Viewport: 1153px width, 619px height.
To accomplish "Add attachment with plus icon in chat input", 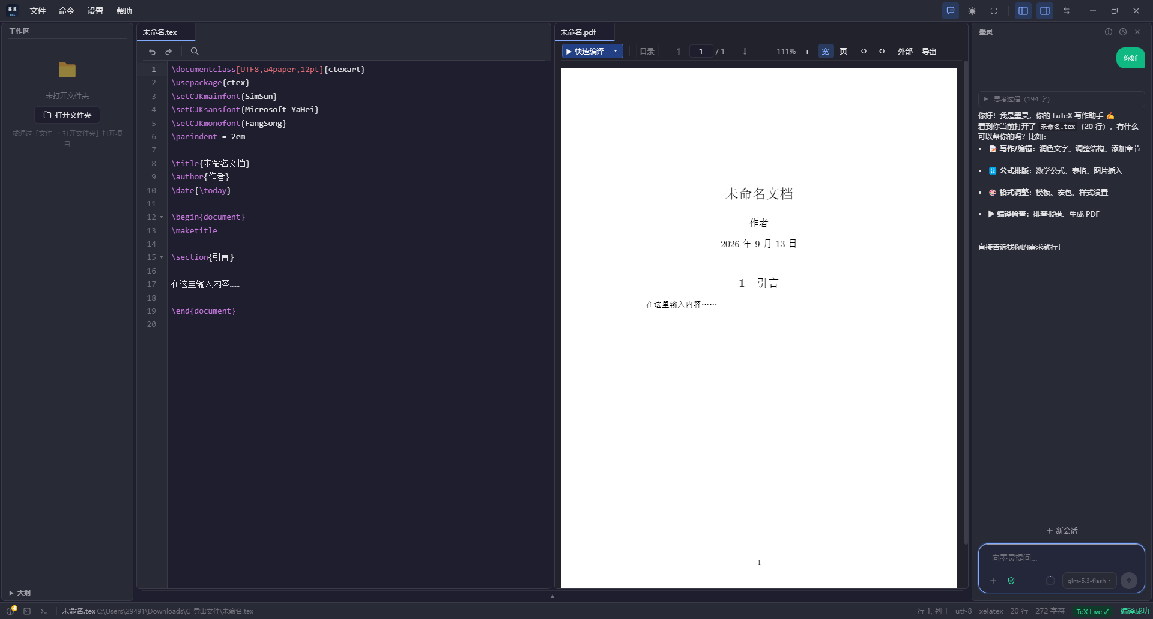I will click(993, 581).
